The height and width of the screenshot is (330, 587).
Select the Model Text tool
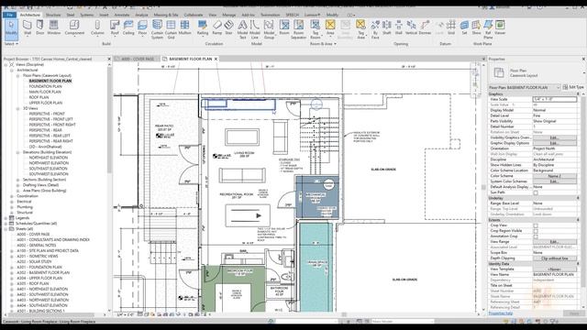click(242, 30)
